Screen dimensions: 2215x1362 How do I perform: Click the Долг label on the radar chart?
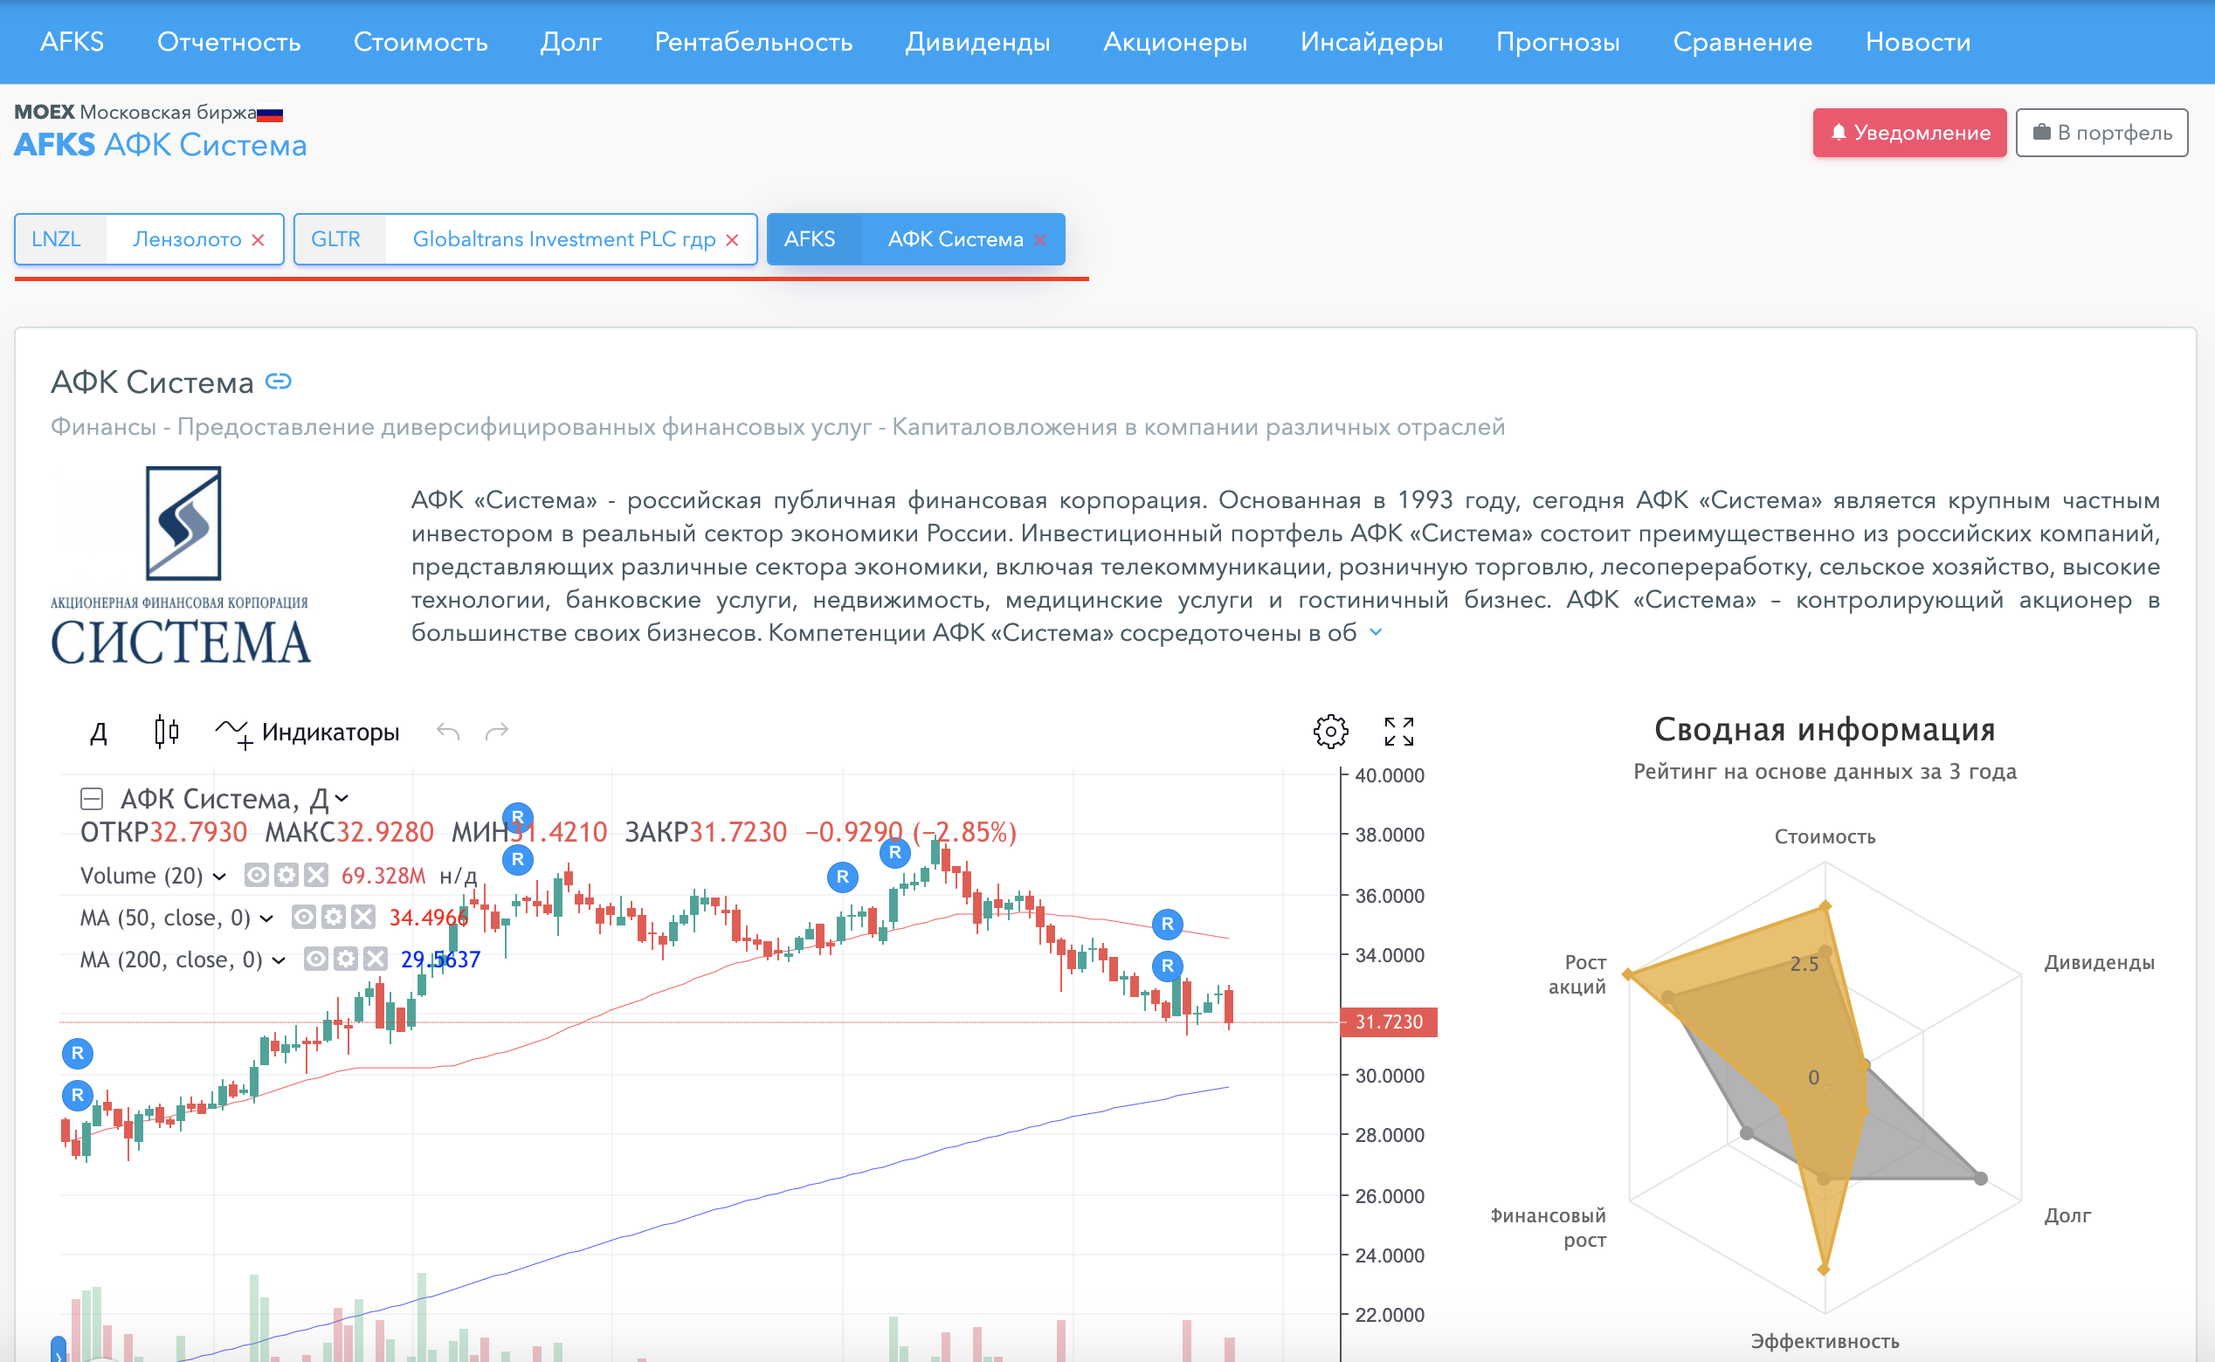pos(2067,1215)
